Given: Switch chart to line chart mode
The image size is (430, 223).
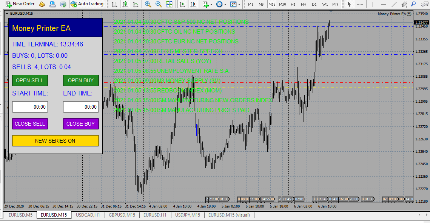Looking at the screenshot, I should pos(136,4).
